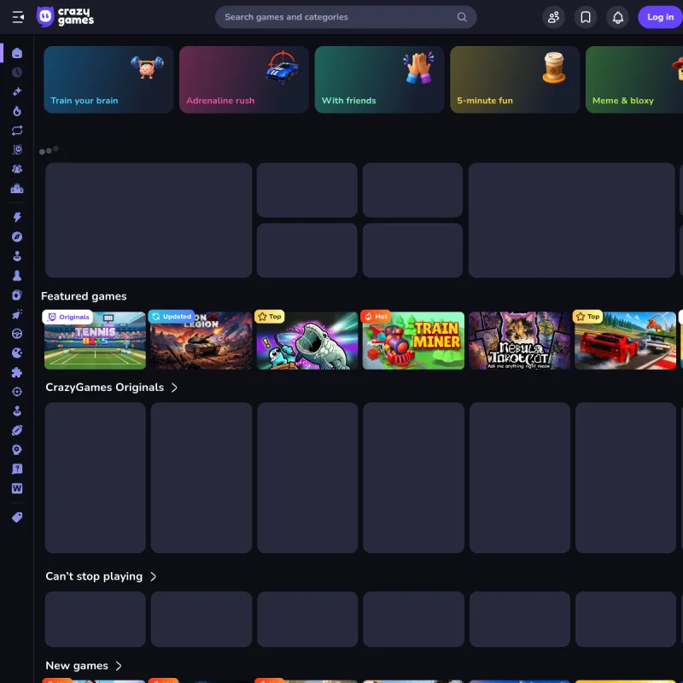The height and width of the screenshot is (683, 683).
Task: Select the shooting crosshair category icon
Action: [x=17, y=392]
